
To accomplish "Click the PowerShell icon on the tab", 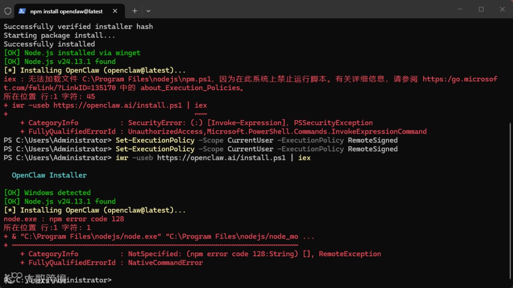I will [22, 11].
